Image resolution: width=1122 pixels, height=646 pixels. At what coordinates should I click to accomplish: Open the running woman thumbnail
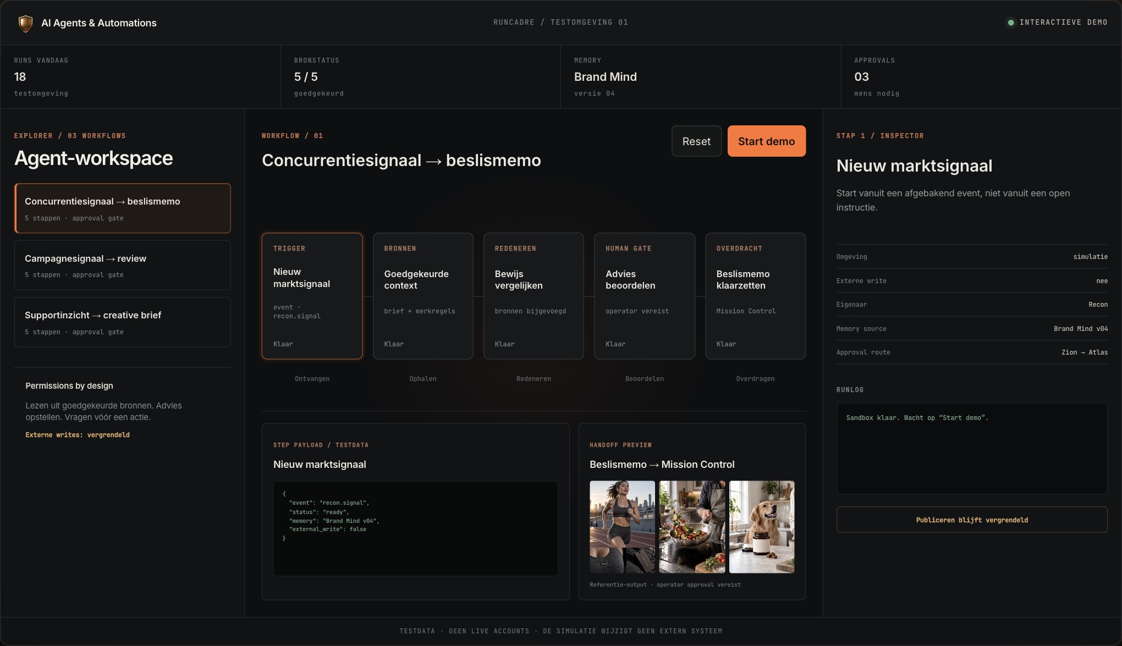click(x=622, y=527)
